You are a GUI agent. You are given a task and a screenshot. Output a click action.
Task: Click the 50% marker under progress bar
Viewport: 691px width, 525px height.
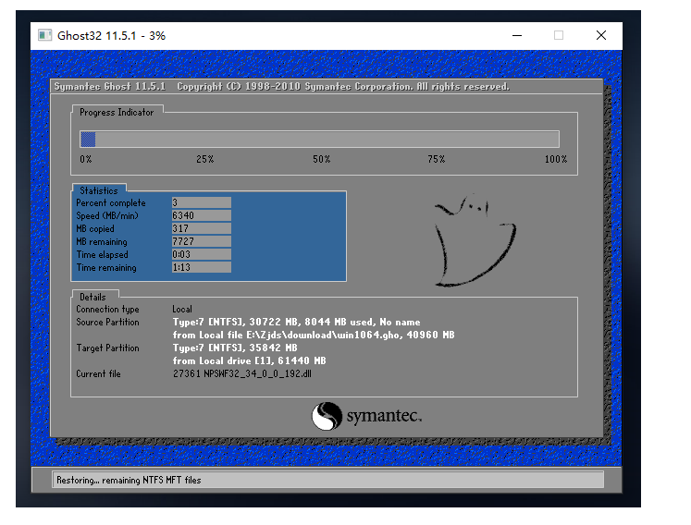pos(321,159)
